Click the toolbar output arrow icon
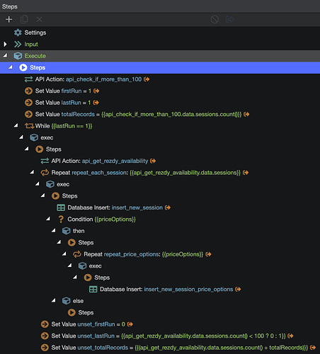 229,19
